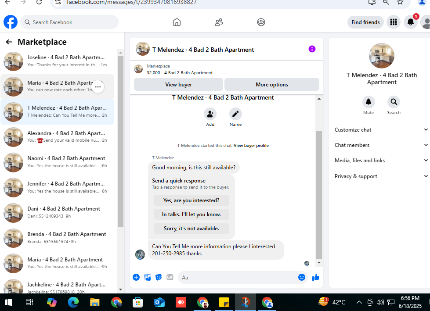Screen dimensions: 430x311
Task: Open Jachkeline conversation
Action: [x=57, y=286]
